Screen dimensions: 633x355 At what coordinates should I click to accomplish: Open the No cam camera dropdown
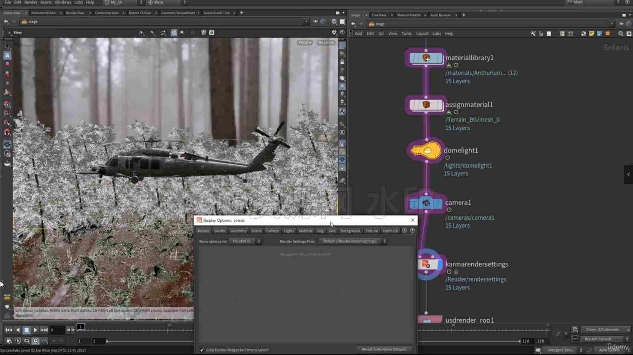[326, 43]
